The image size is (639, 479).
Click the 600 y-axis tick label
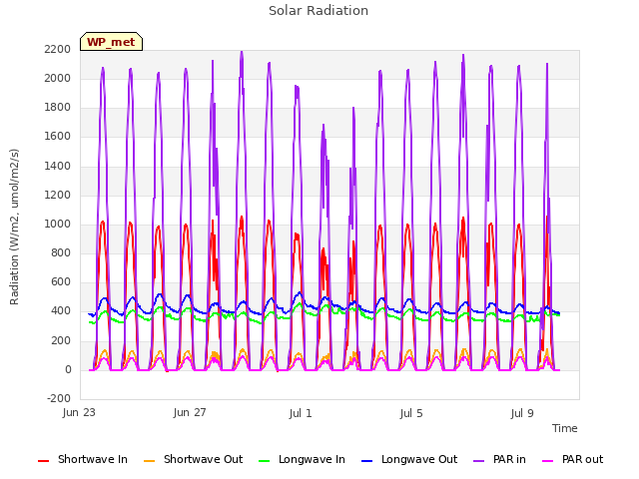(61, 281)
